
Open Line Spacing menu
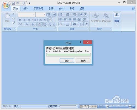85,19
